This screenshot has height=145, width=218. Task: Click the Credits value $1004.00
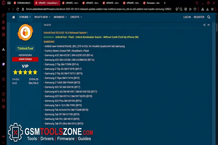(34, 79)
